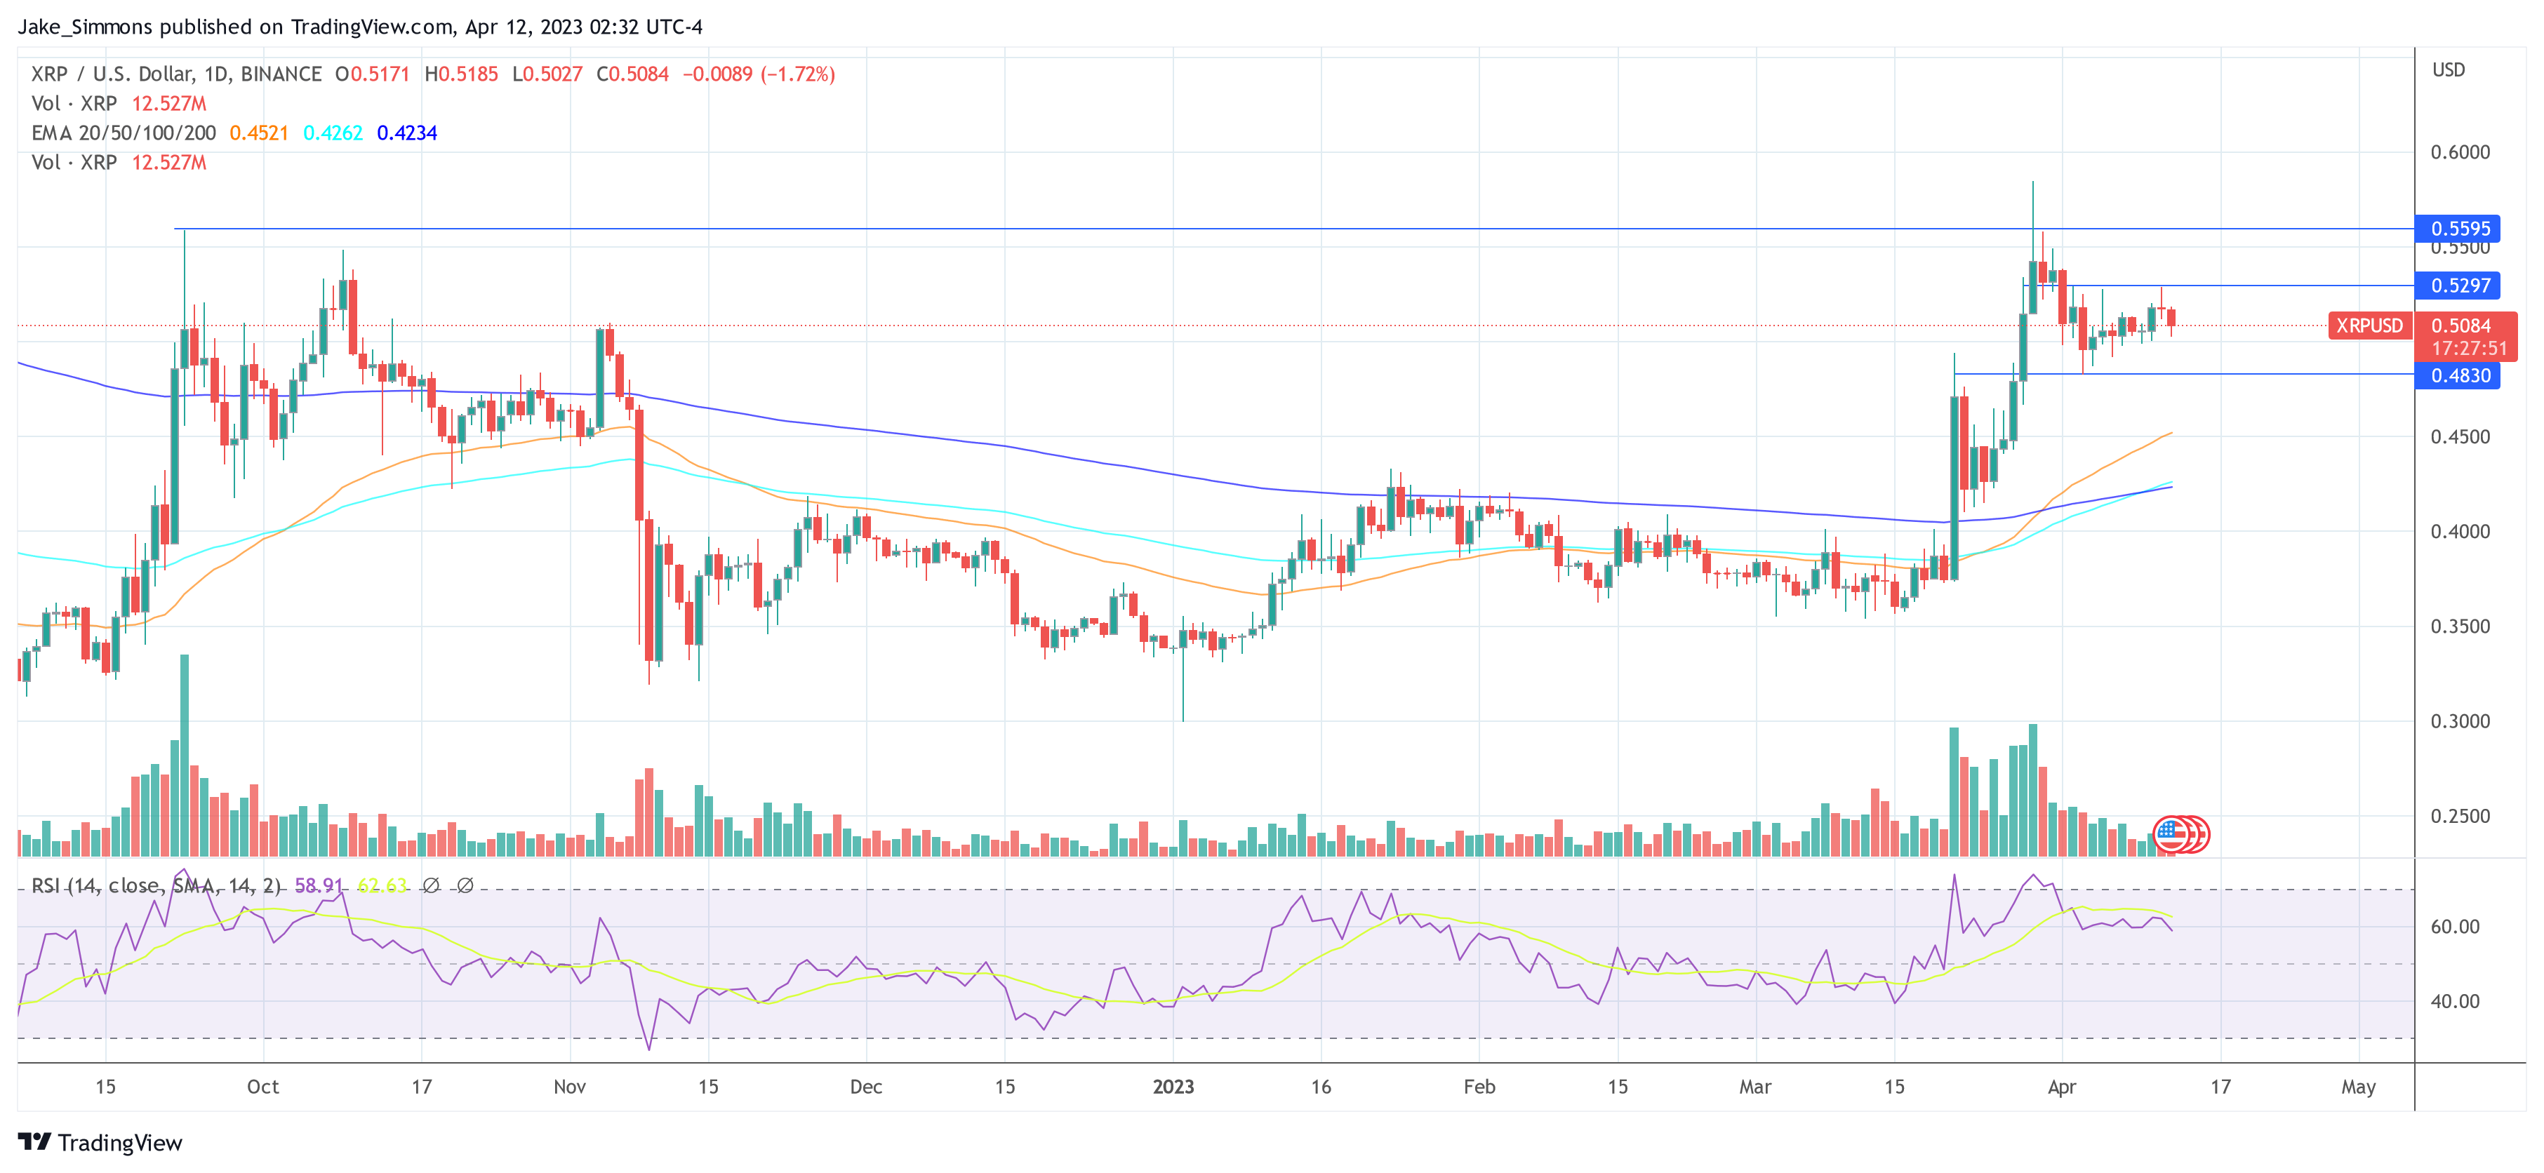Click the 0.2500 price axis label
The width and height of the screenshot is (2544, 1173).
(x=2460, y=816)
